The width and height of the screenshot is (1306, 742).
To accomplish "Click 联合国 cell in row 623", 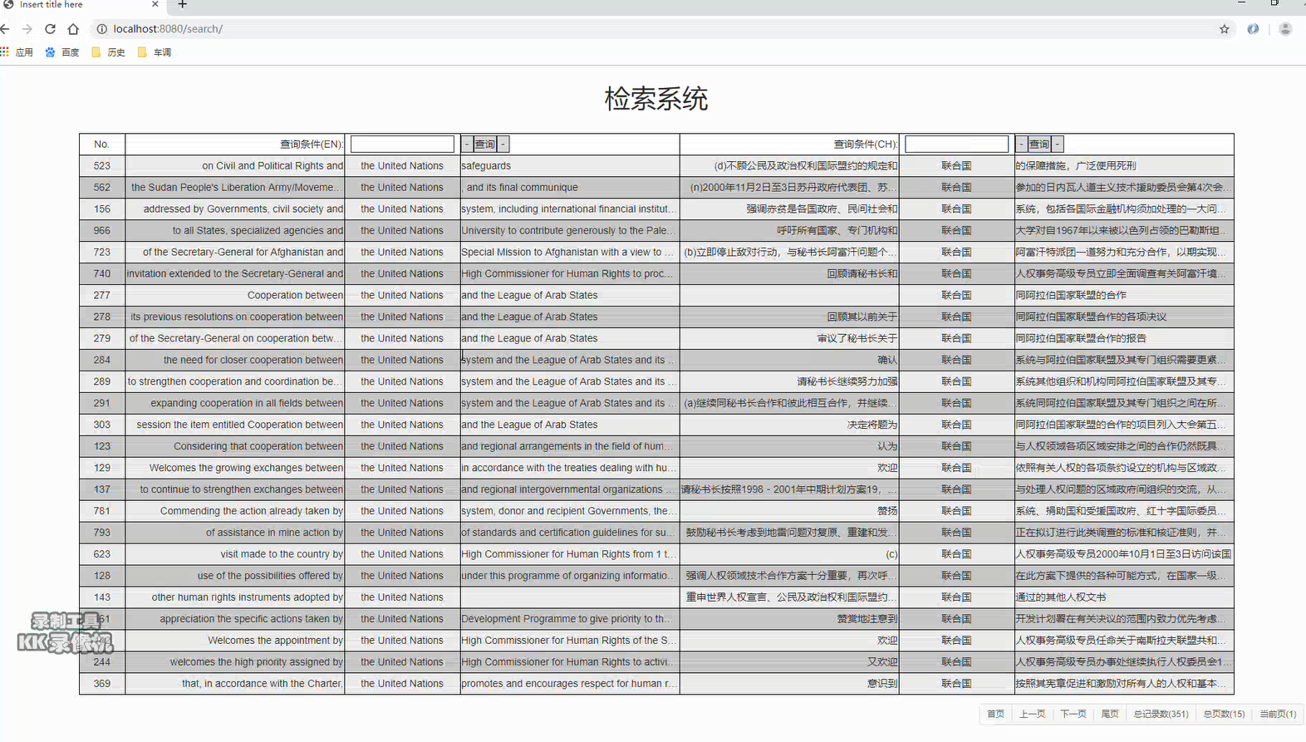I will click(x=956, y=554).
